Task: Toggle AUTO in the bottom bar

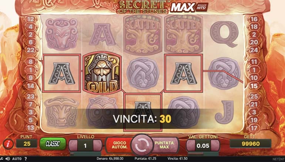Action: (x=17, y=159)
